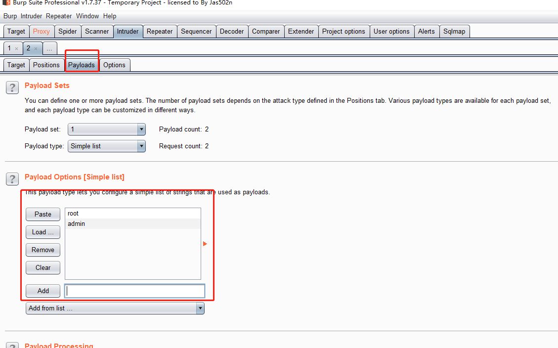
Task: Open the Decoder tab
Action: [232, 31]
